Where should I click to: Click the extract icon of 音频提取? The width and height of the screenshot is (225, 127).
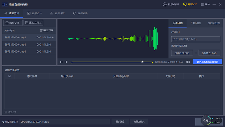click(x=51, y=13)
